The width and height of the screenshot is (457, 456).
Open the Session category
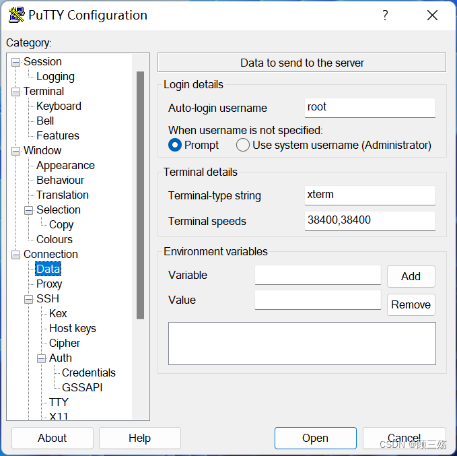click(x=42, y=61)
